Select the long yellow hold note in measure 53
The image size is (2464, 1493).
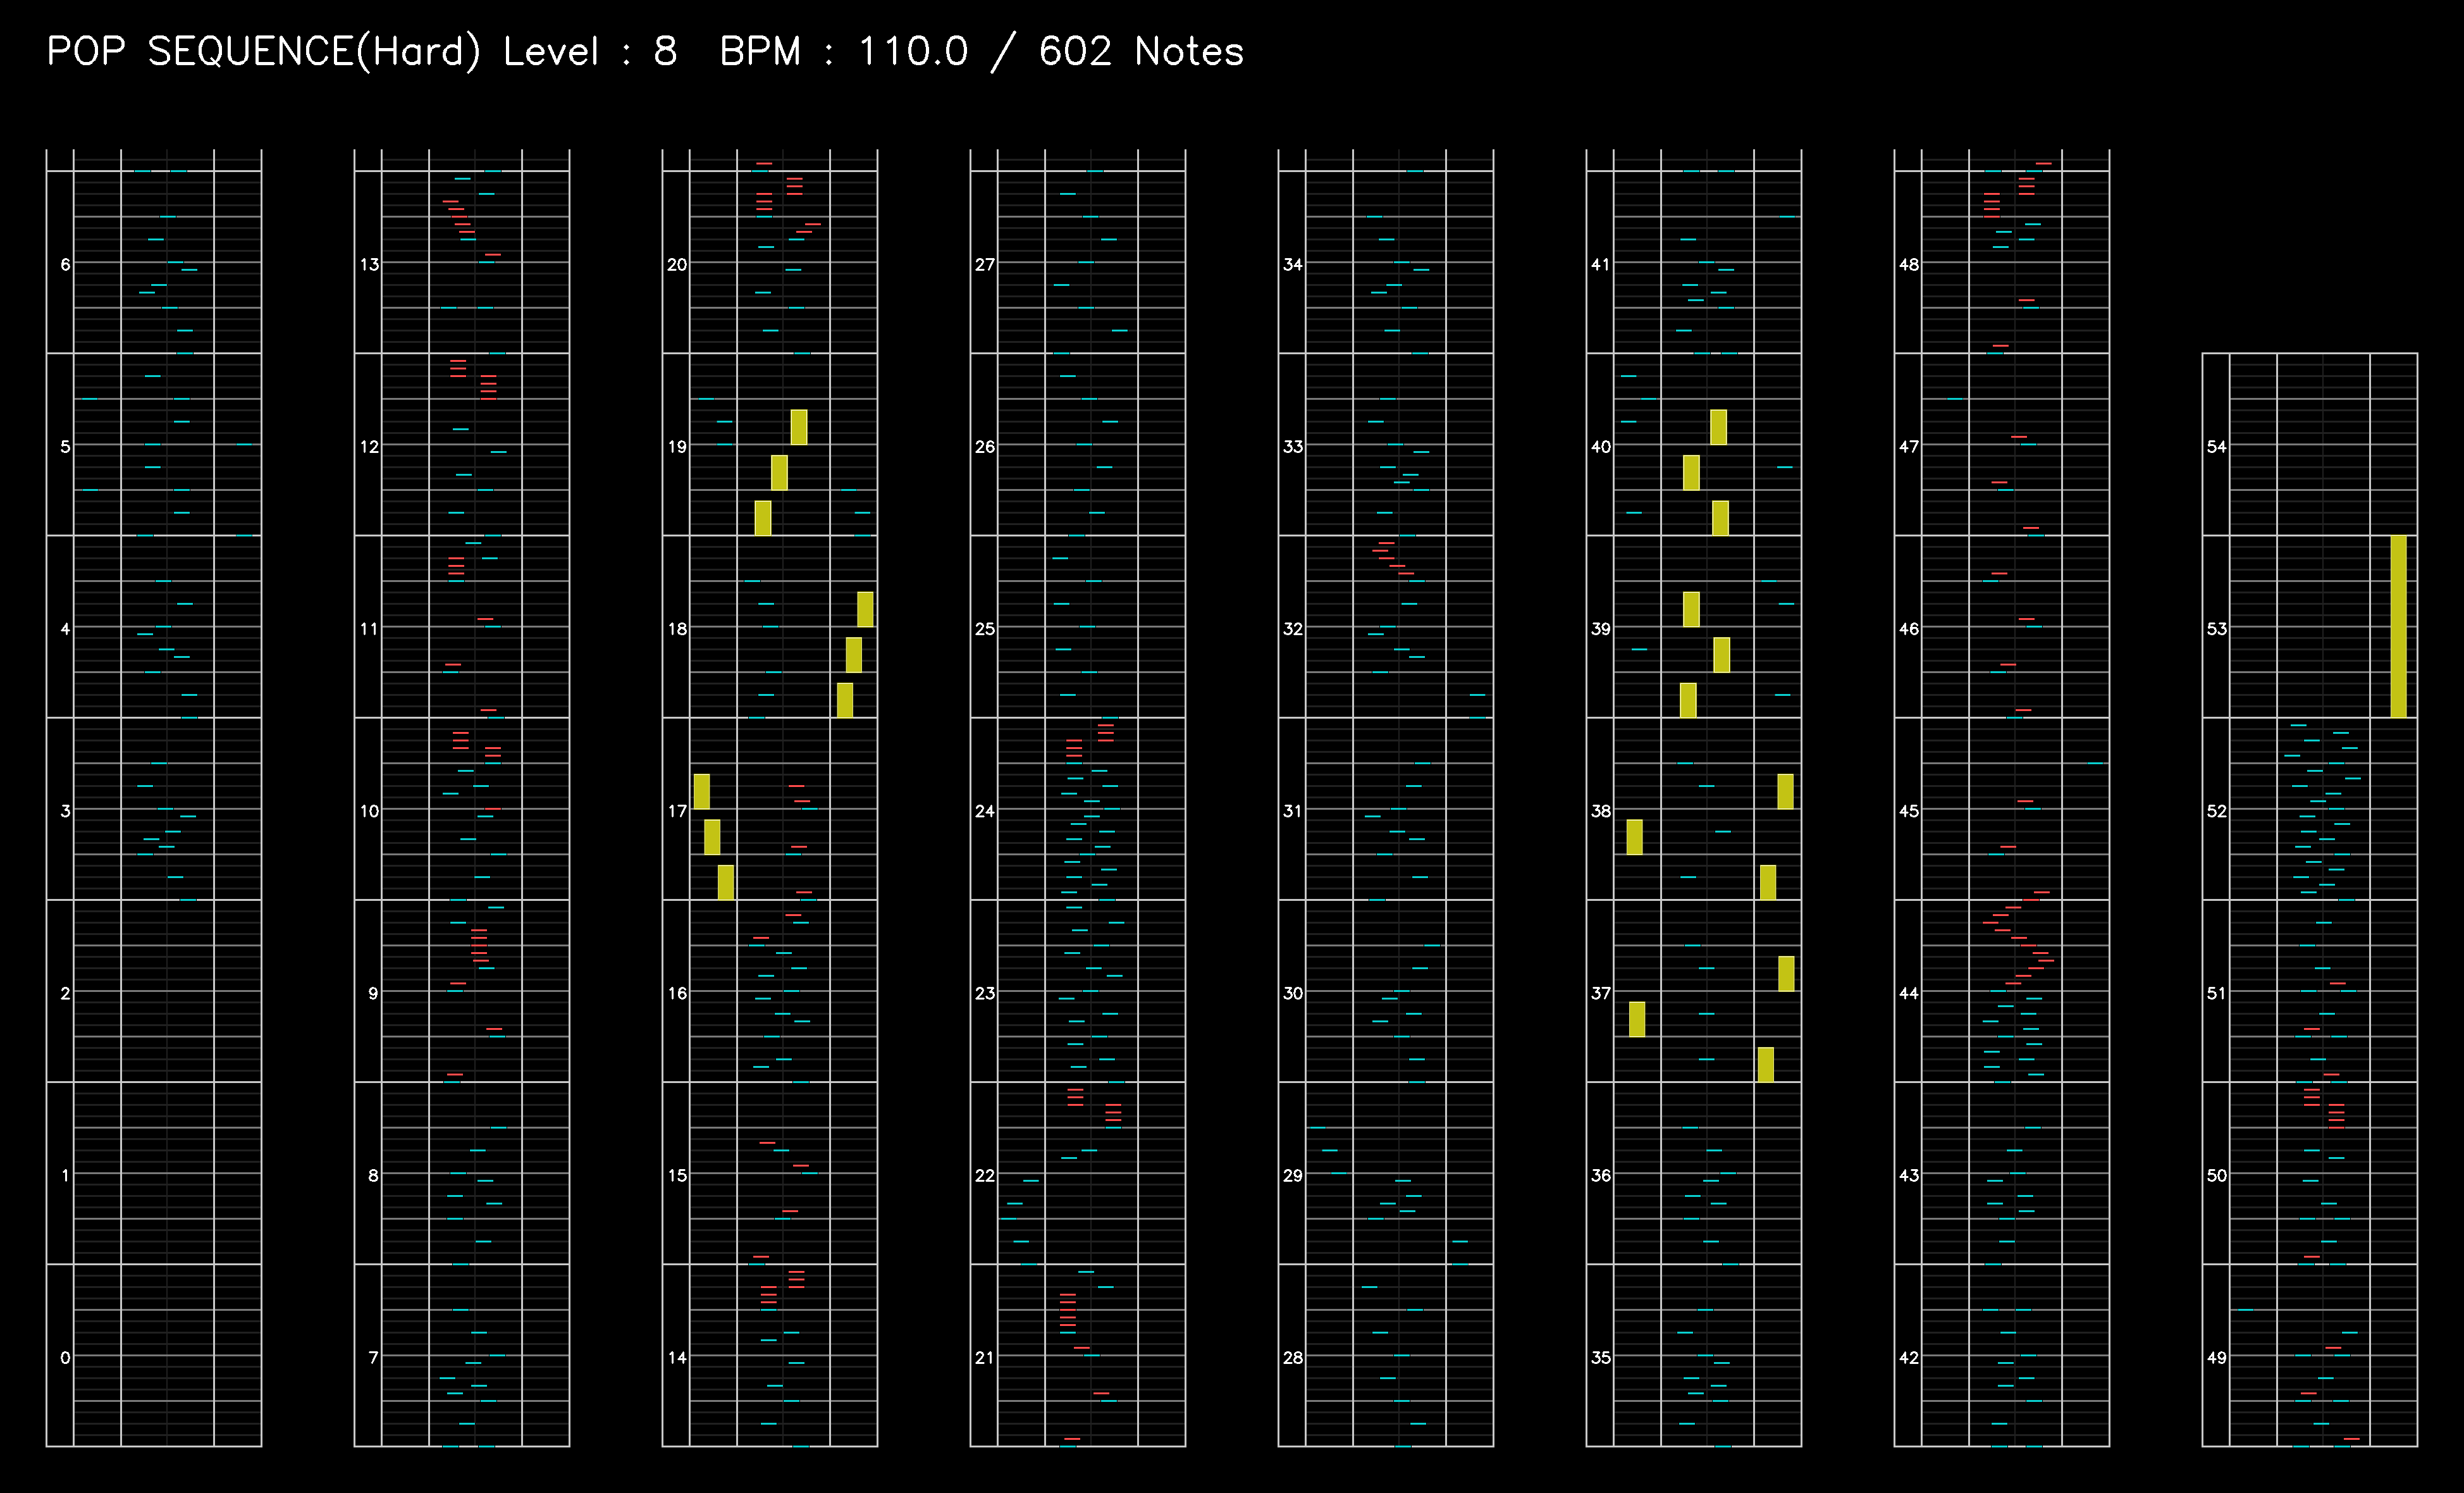pos(2398,626)
